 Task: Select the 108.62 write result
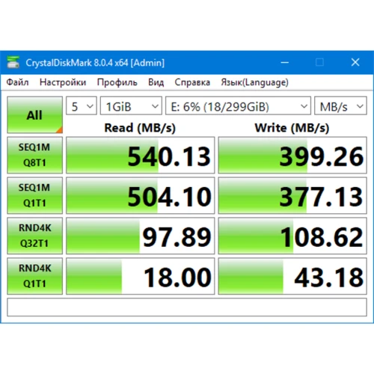292,236
